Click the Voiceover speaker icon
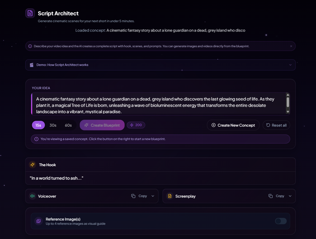Viewport: 316px width, 239px height. point(32,196)
